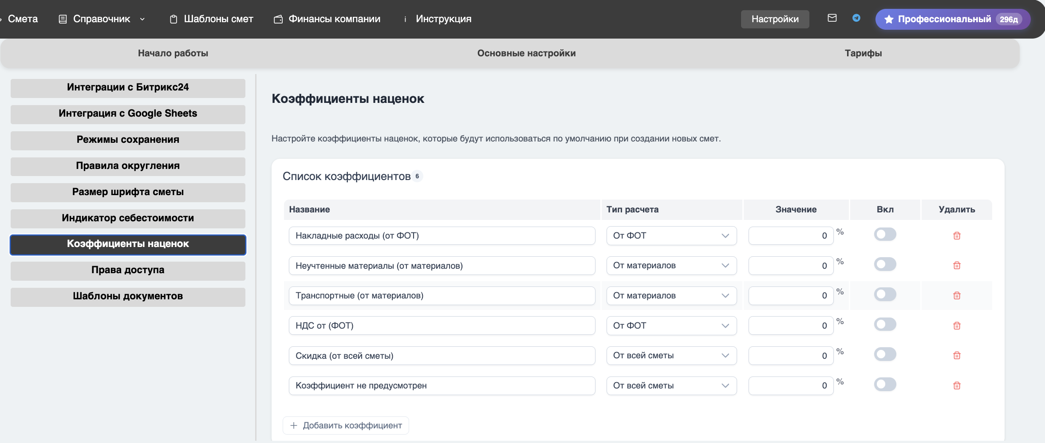Open calculation type dropdown for НДС от (ФОТ)
The image size is (1045, 443).
(x=671, y=325)
